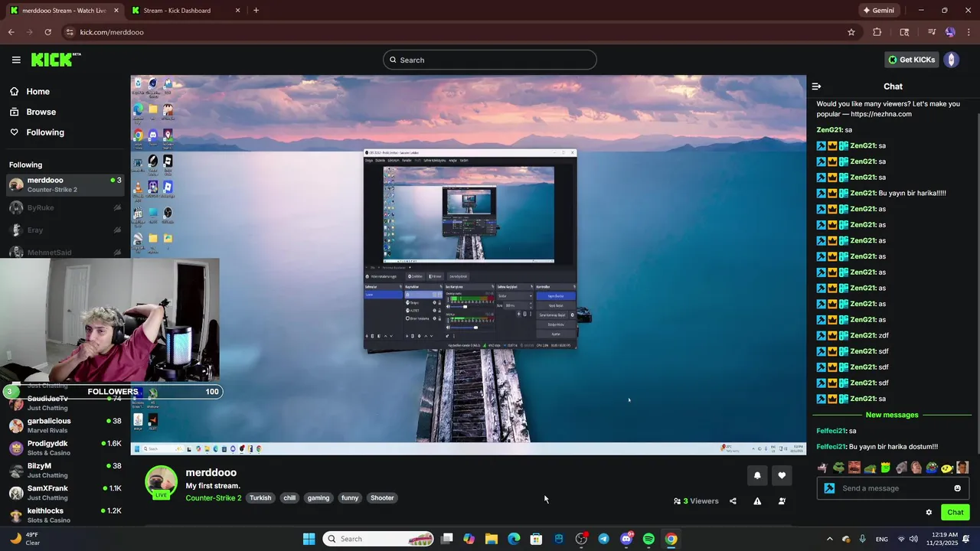Click the browser address bar URL
980x551 pixels.
click(x=112, y=32)
